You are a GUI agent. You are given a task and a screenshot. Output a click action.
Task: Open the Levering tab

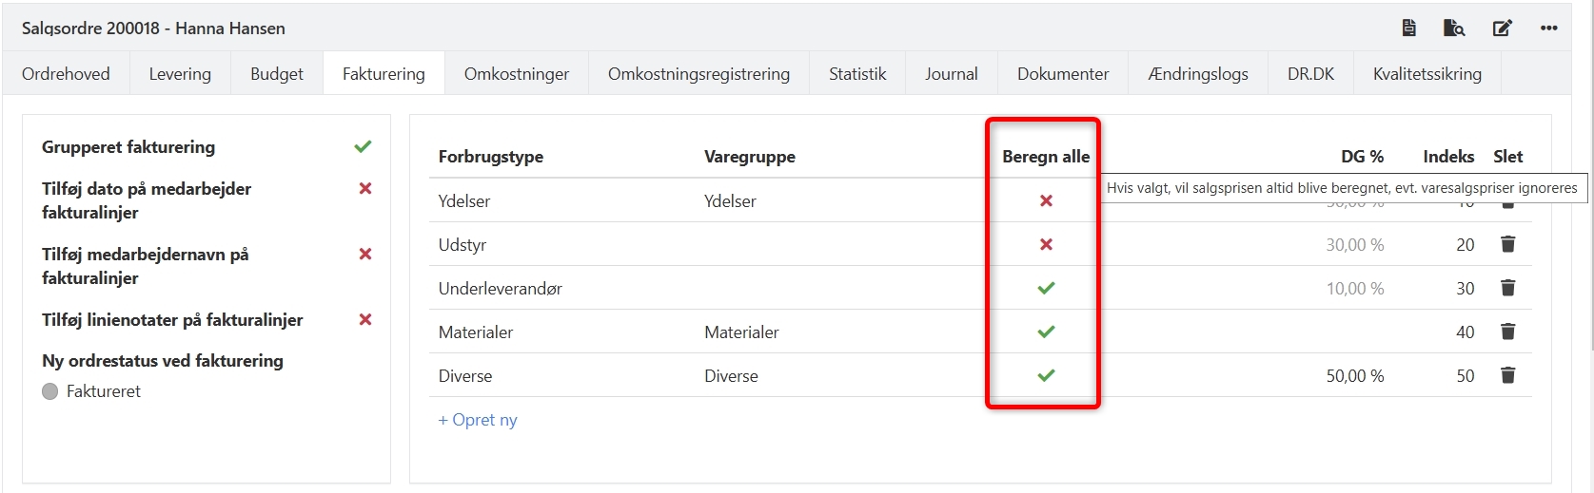coord(180,73)
